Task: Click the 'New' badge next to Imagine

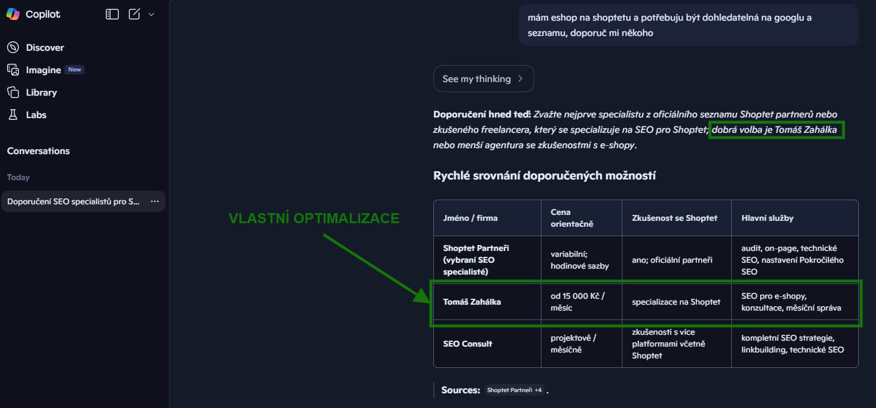Action: 74,70
